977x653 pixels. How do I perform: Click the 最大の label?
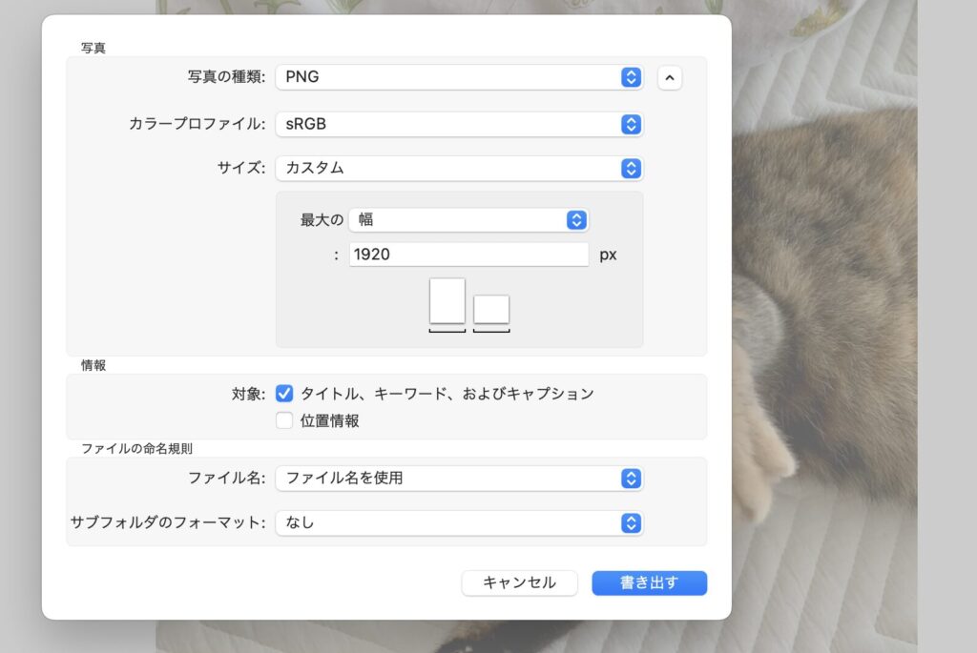[x=322, y=220]
